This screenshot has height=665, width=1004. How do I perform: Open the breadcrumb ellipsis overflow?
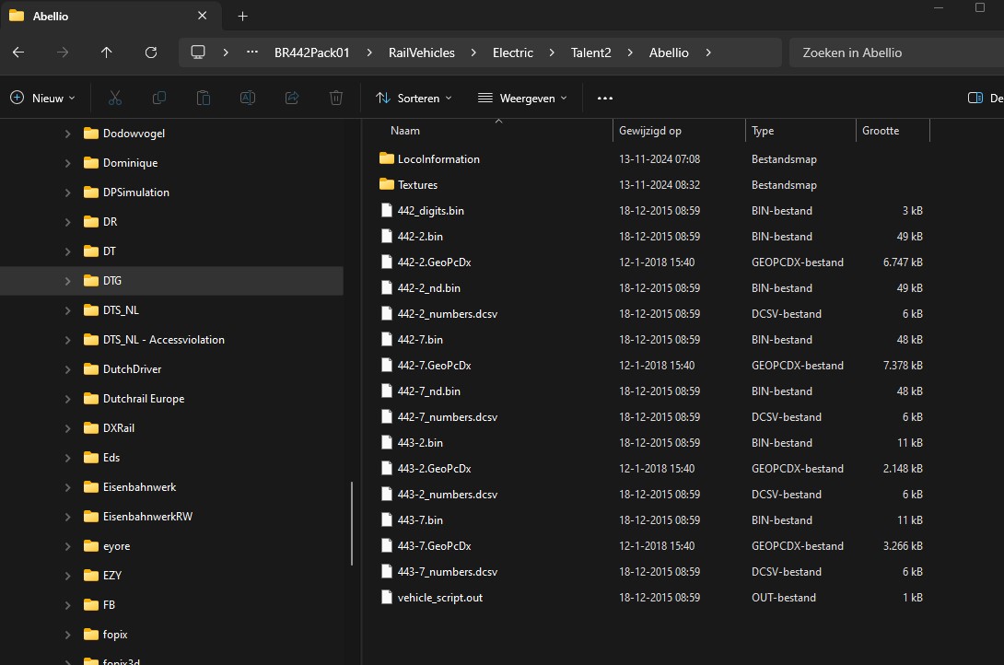coord(252,52)
